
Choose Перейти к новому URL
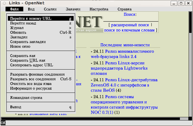coord(41,18)
